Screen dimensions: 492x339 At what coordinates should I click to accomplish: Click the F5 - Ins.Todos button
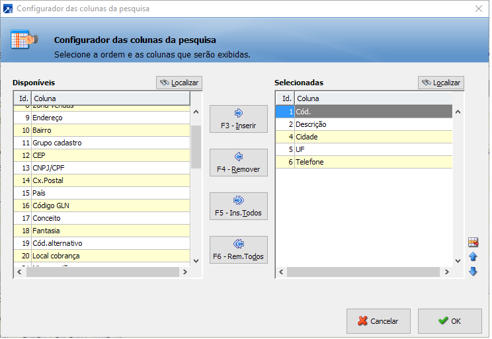(238, 206)
